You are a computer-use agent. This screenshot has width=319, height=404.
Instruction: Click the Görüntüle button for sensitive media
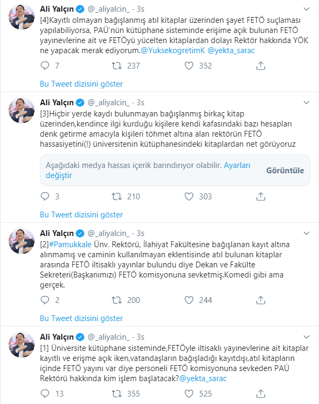(x=285, y=171)
